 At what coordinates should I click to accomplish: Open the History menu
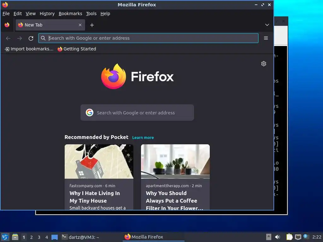pyautogui.click(x=47, y=14)
